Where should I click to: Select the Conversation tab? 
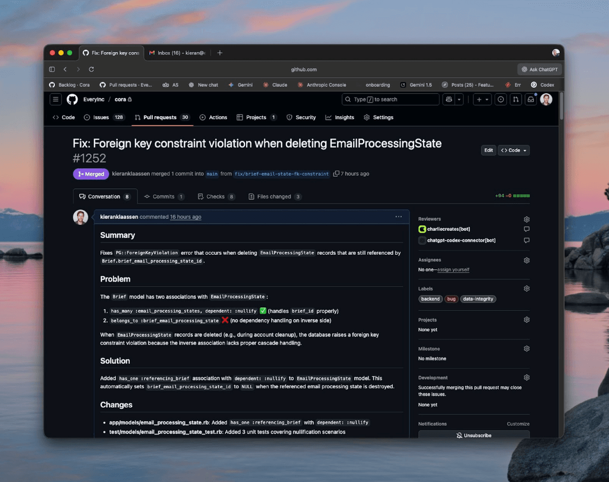coord(105,196)
